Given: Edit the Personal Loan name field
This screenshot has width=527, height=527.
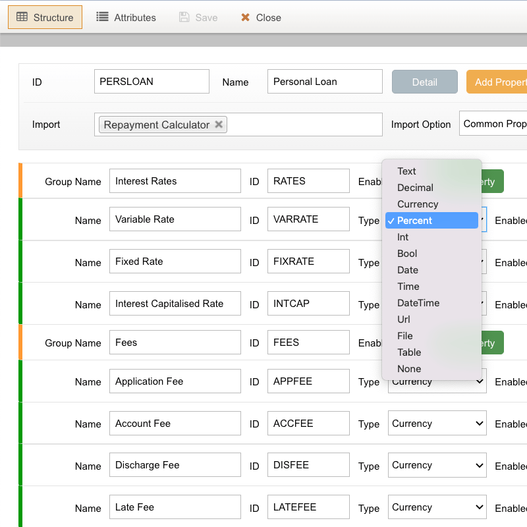Looking at the screenshot, I should click(x=325, y=82).
